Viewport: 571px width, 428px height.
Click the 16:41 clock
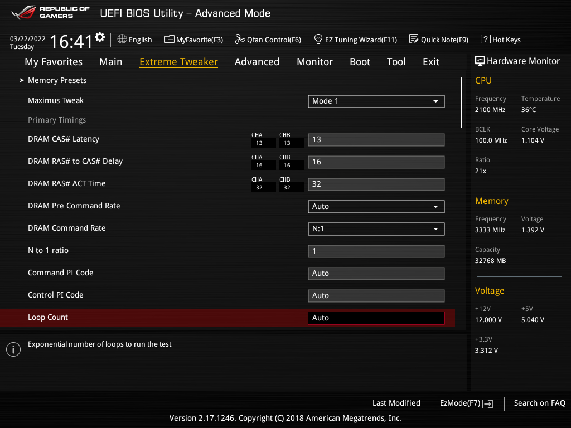[71, 41]
